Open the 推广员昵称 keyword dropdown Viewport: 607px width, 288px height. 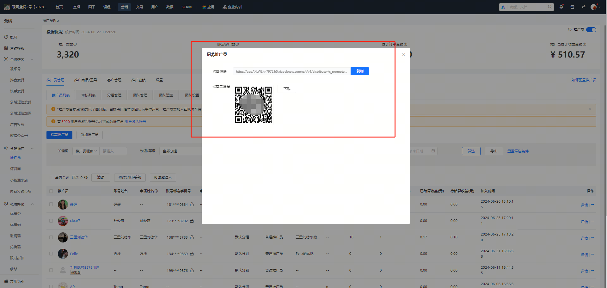86,151
